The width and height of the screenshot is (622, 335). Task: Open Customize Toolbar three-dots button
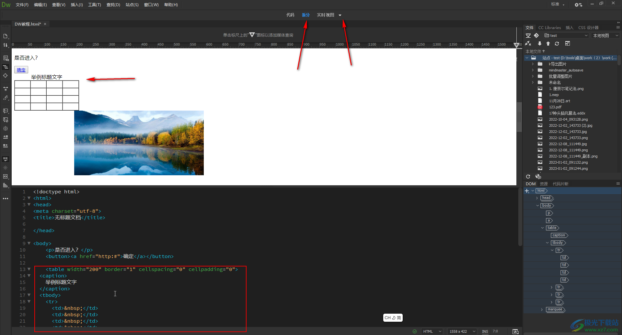[x=6, y=199]
